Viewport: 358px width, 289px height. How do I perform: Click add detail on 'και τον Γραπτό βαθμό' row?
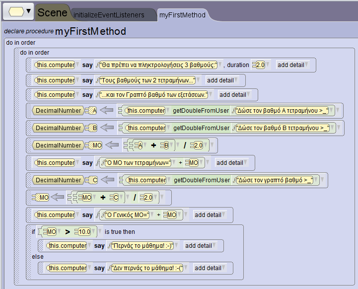point(234,95)
